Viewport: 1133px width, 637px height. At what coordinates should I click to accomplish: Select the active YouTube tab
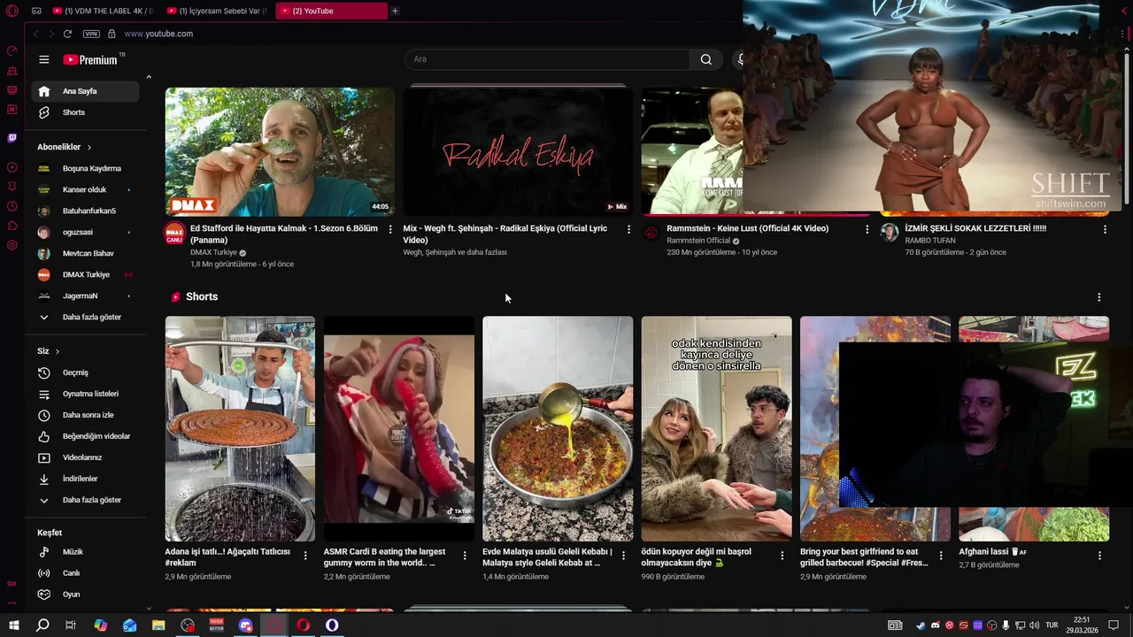(331, 11)
